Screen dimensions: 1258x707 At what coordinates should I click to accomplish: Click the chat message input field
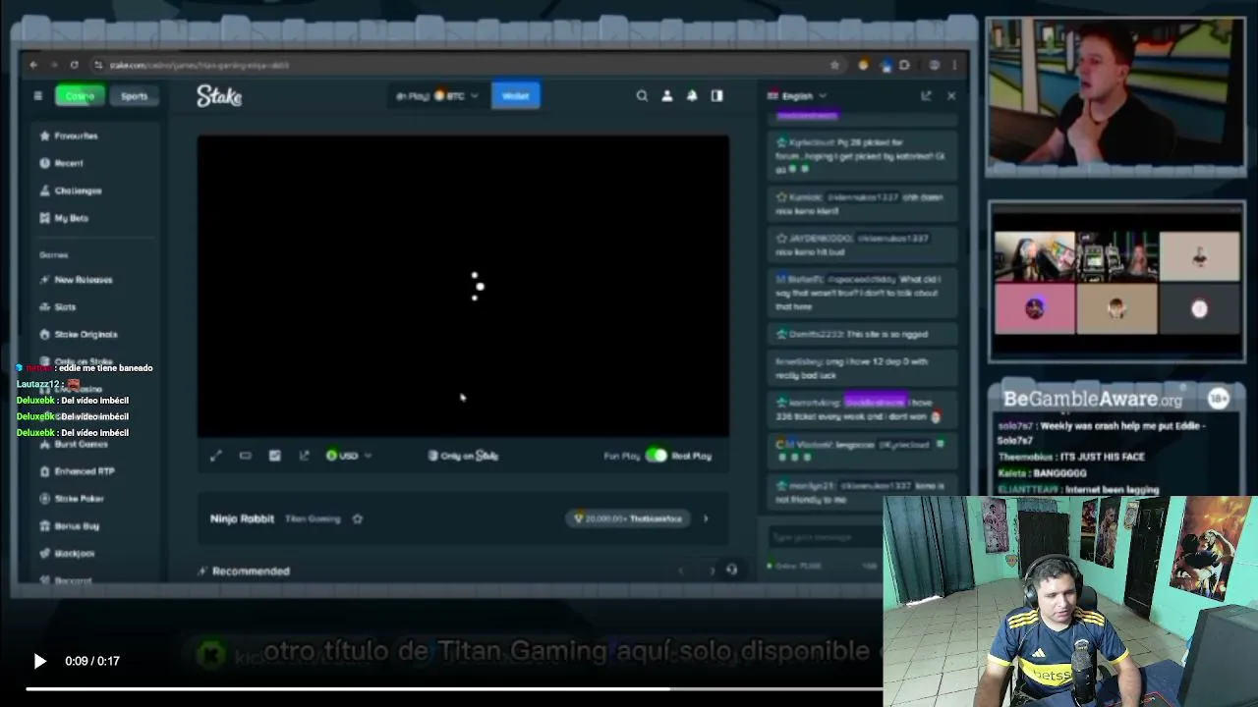824,537
